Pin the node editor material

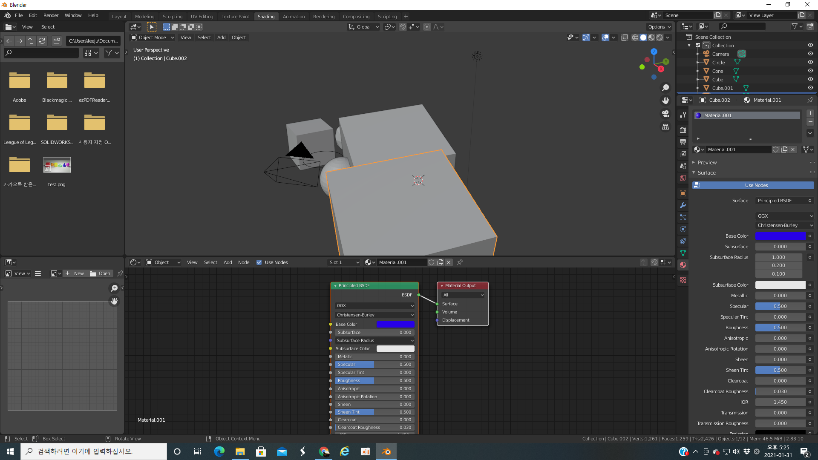coord(460,262)
